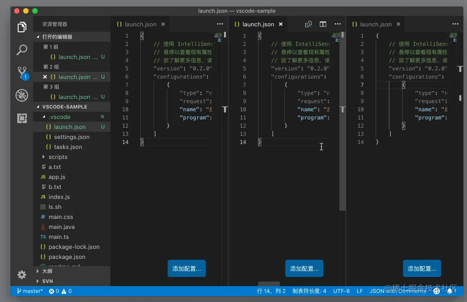Open the Debug view in activity bar
This screenshot has width=467, height=302.
(22, 95)
